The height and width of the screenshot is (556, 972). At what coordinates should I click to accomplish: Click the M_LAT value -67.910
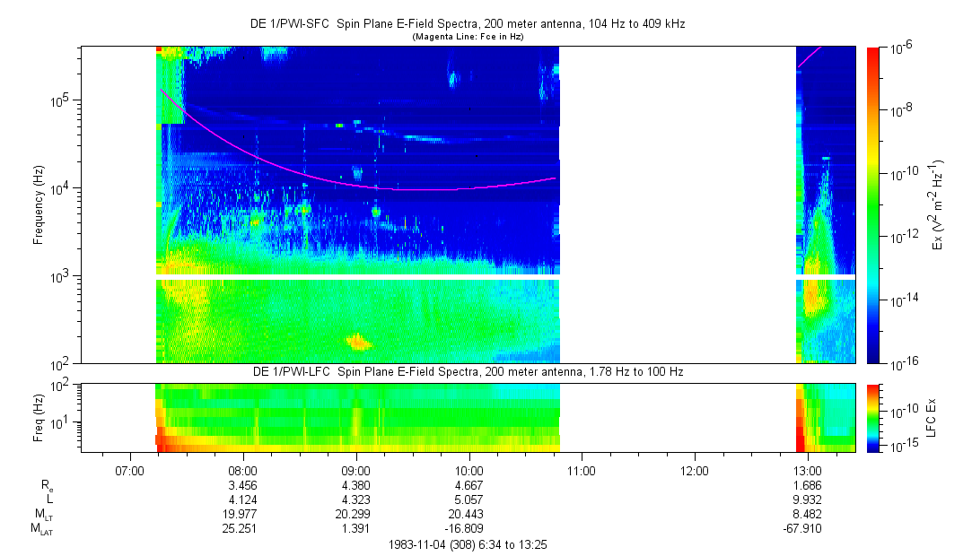pyautogui.click(x=802, y=528)
